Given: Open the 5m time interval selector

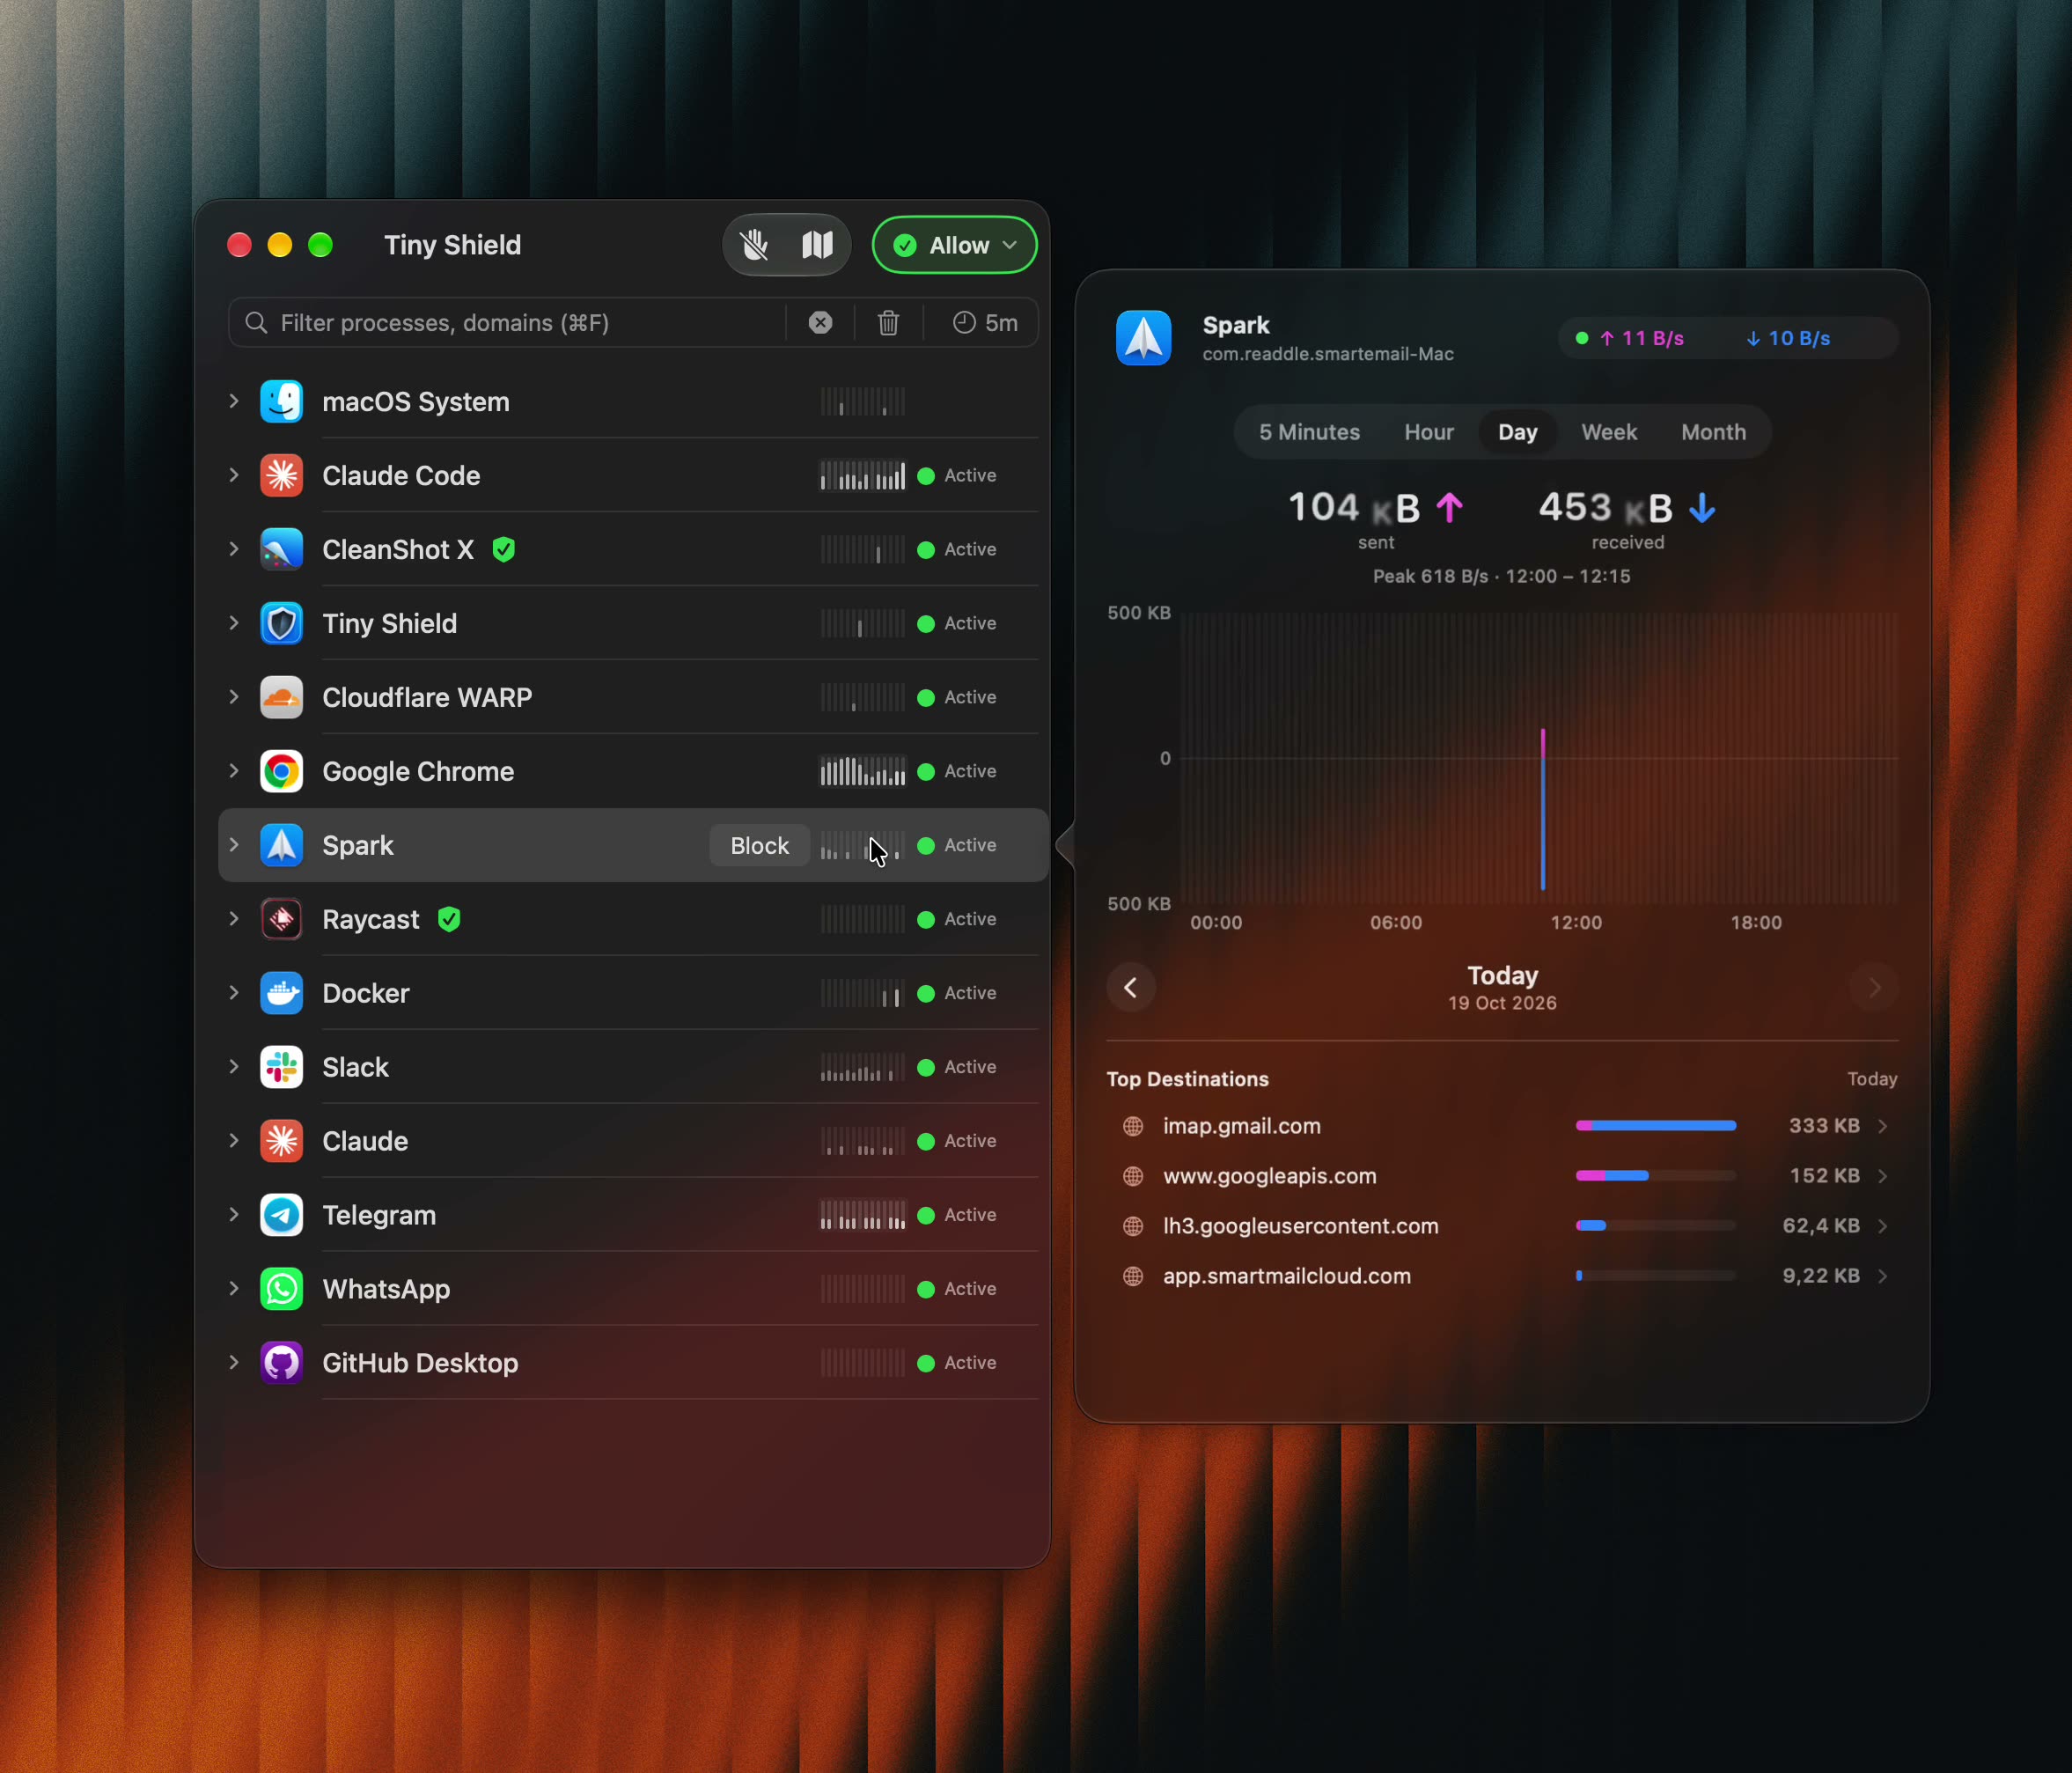Looking at the screenshot, I should tap(985, 323).
